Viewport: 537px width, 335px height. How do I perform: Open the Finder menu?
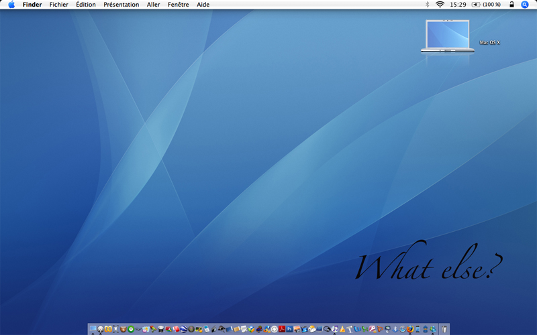coord(32,5)
